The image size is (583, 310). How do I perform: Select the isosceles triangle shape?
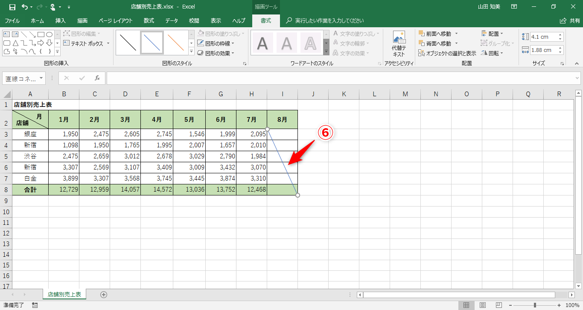(15, 43)
